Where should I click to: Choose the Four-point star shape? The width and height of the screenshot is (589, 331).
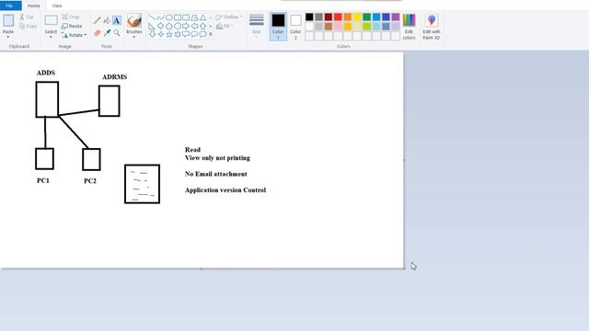tap(160, 34)
